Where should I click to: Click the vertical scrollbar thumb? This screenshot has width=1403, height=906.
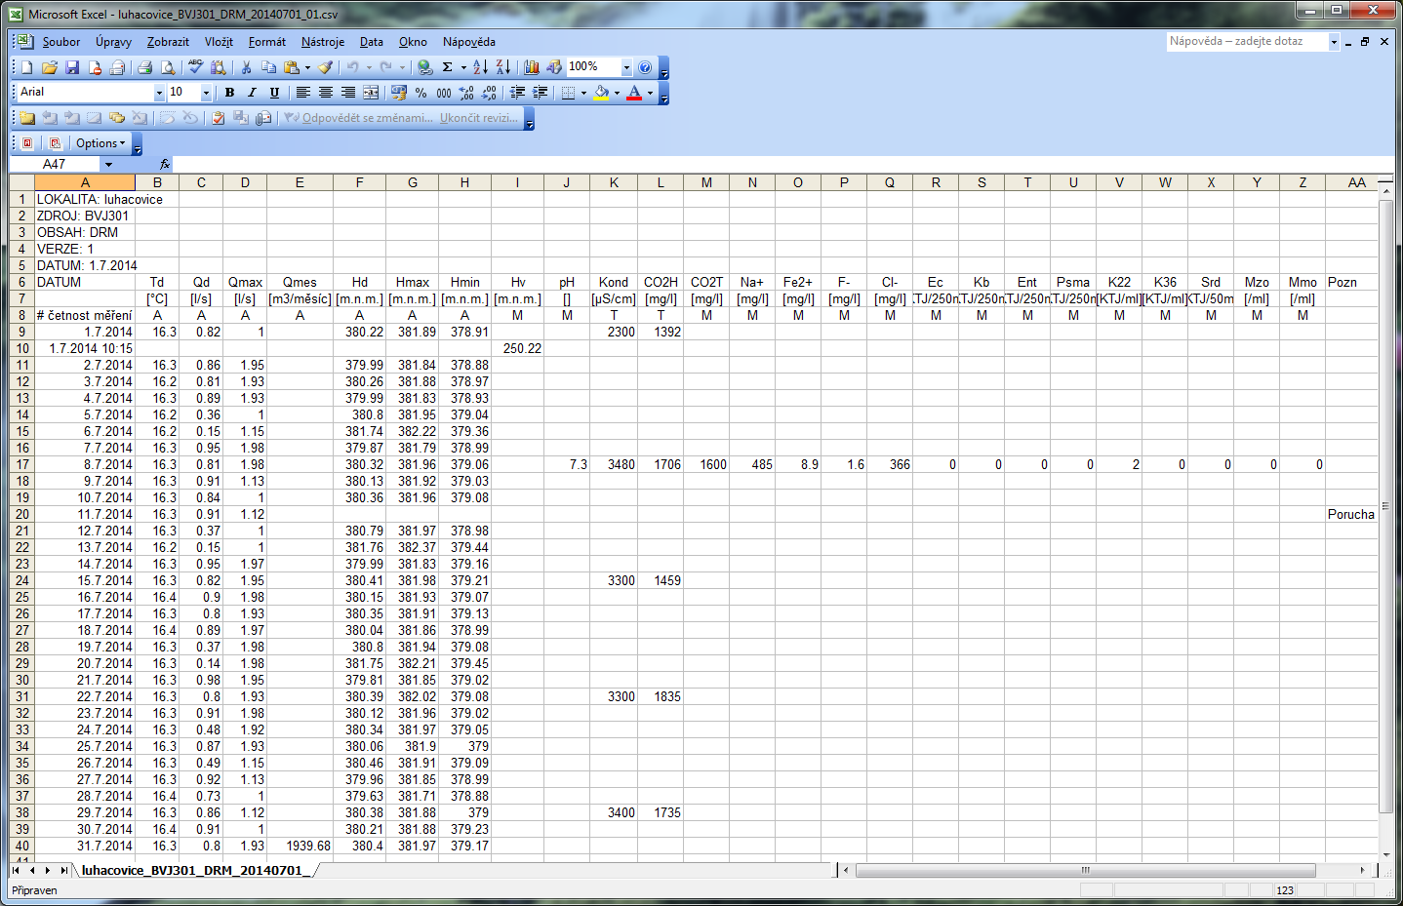click(x=1386, y=506)
